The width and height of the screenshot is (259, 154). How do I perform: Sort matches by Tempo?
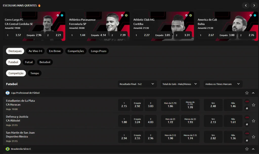(x=35, y=73)
